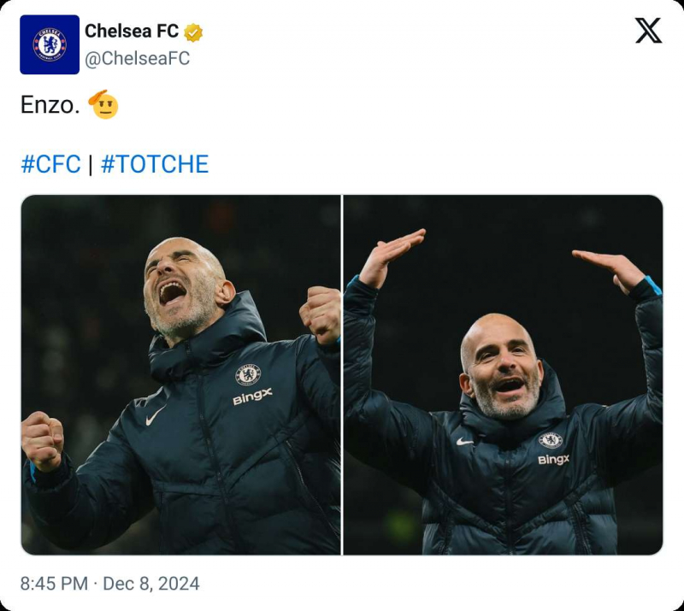Image resolution: width=684 pixels, height=611 pixels.
Task: Click the "Enzo." tweet text
Action: (x=49, y=105)
